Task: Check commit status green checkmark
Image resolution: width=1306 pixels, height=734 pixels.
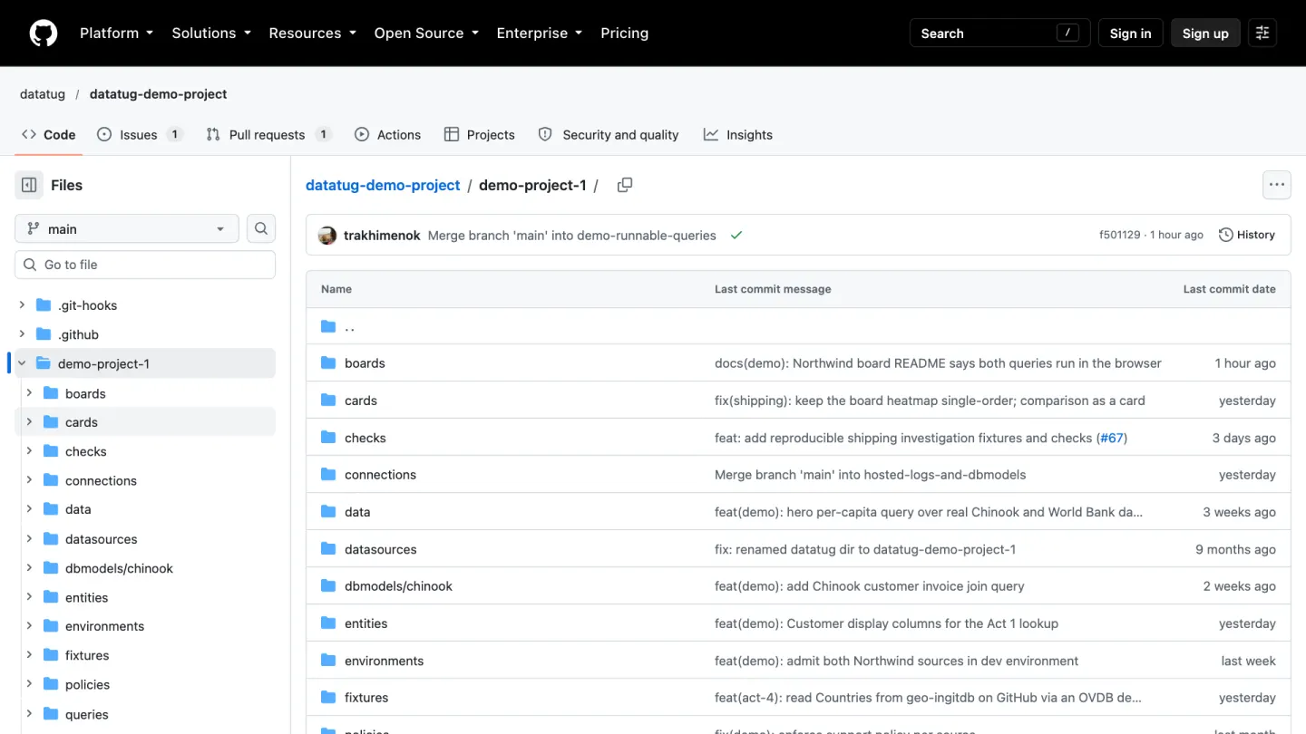Action: click(x=736, y=236)
